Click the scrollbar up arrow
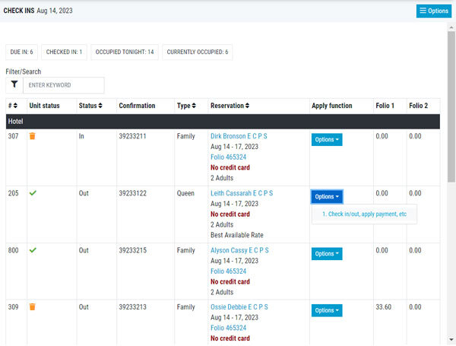The image size is (456, 346). tap(451, 27)
